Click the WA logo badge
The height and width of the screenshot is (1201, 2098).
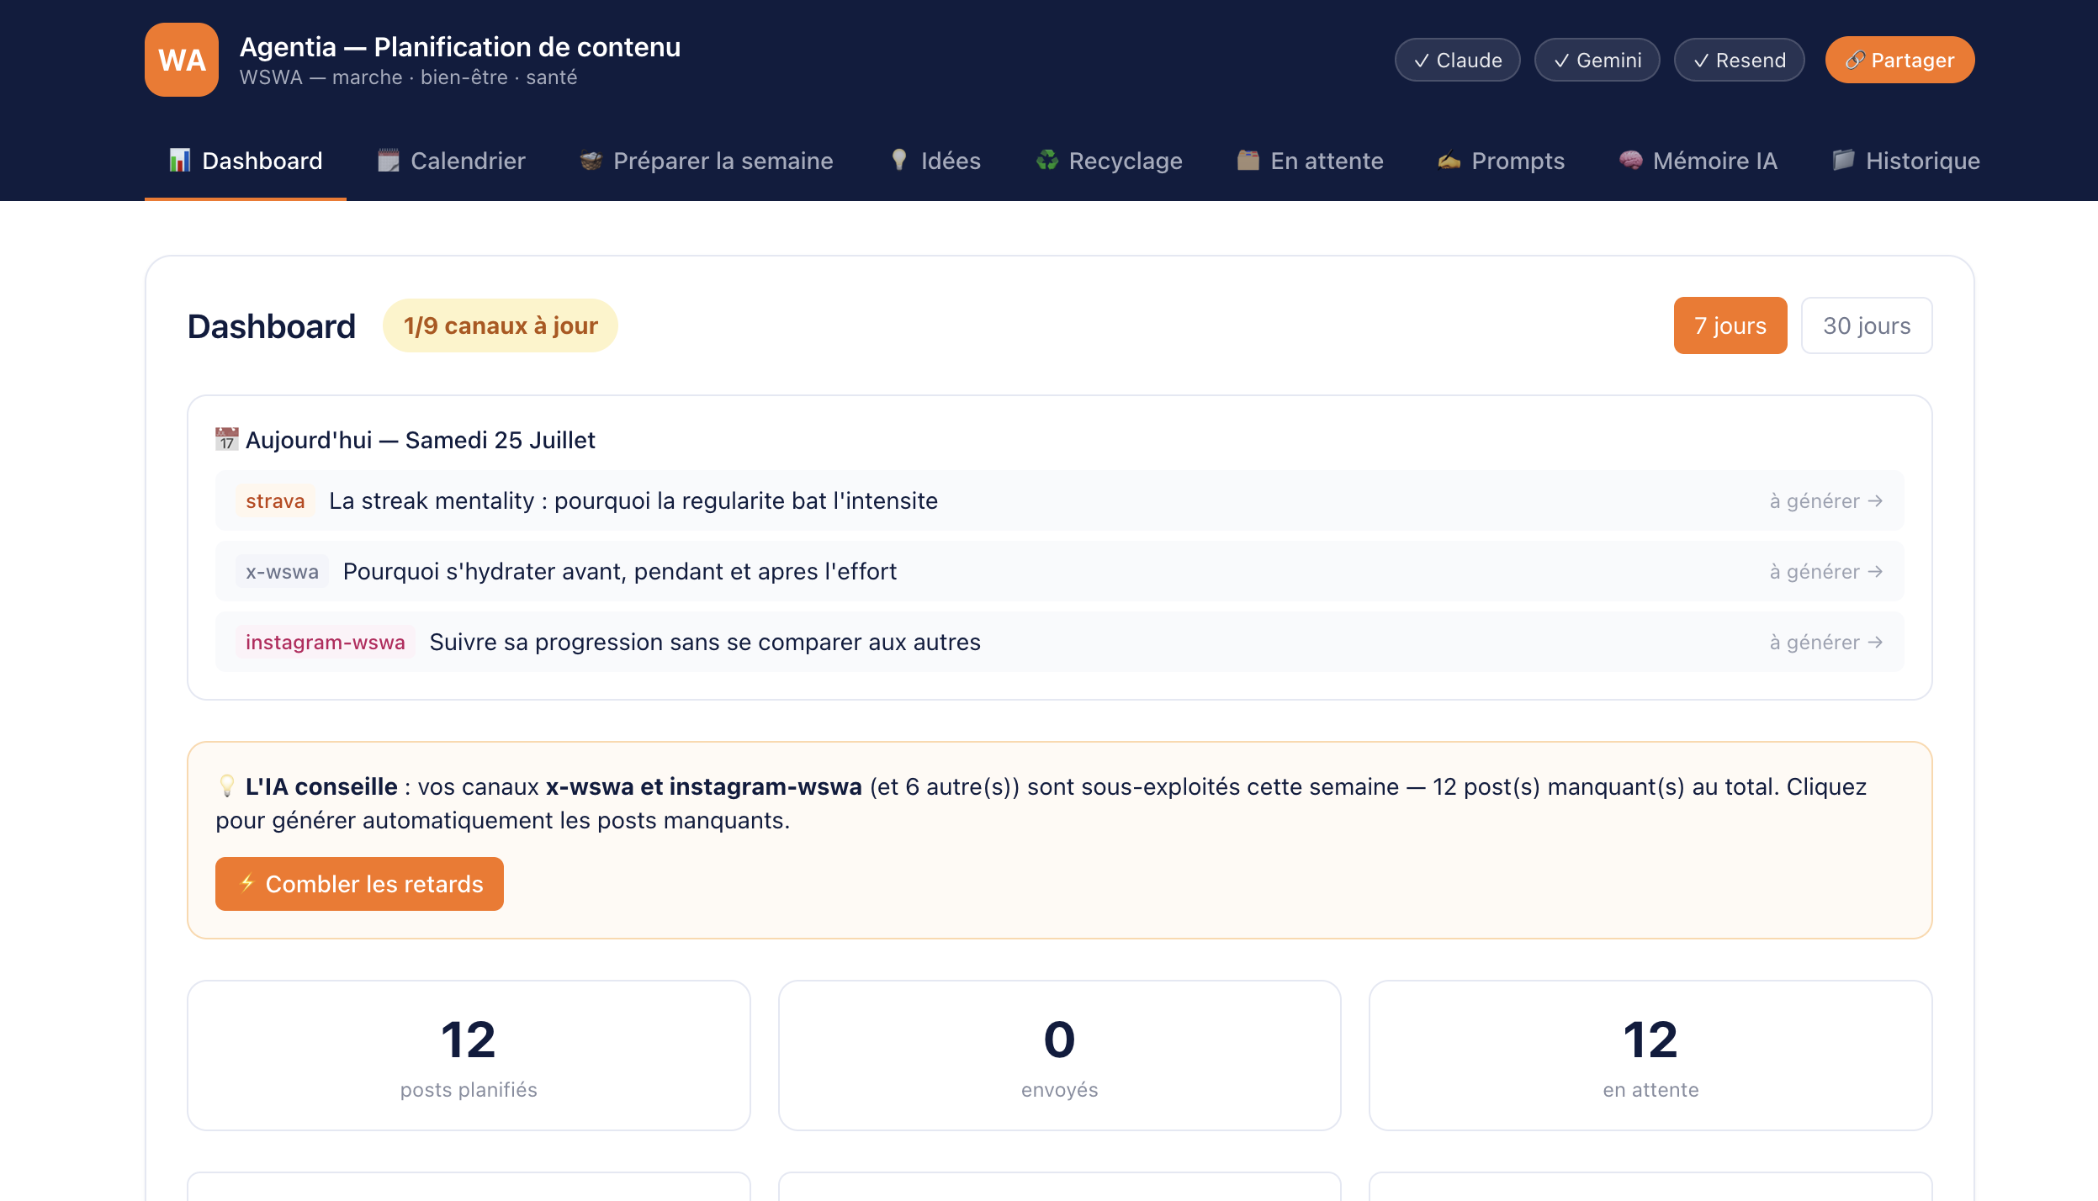[x=182, y=60]
